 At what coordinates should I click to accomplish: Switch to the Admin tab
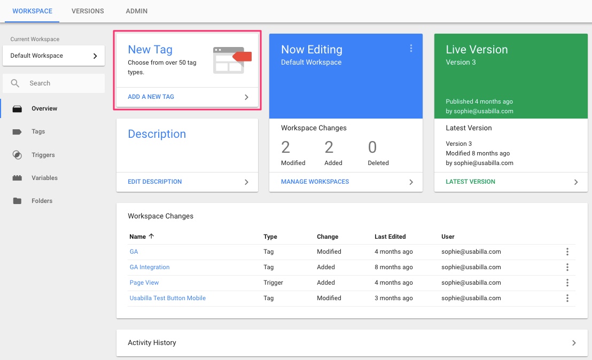(x=136, y=11)
